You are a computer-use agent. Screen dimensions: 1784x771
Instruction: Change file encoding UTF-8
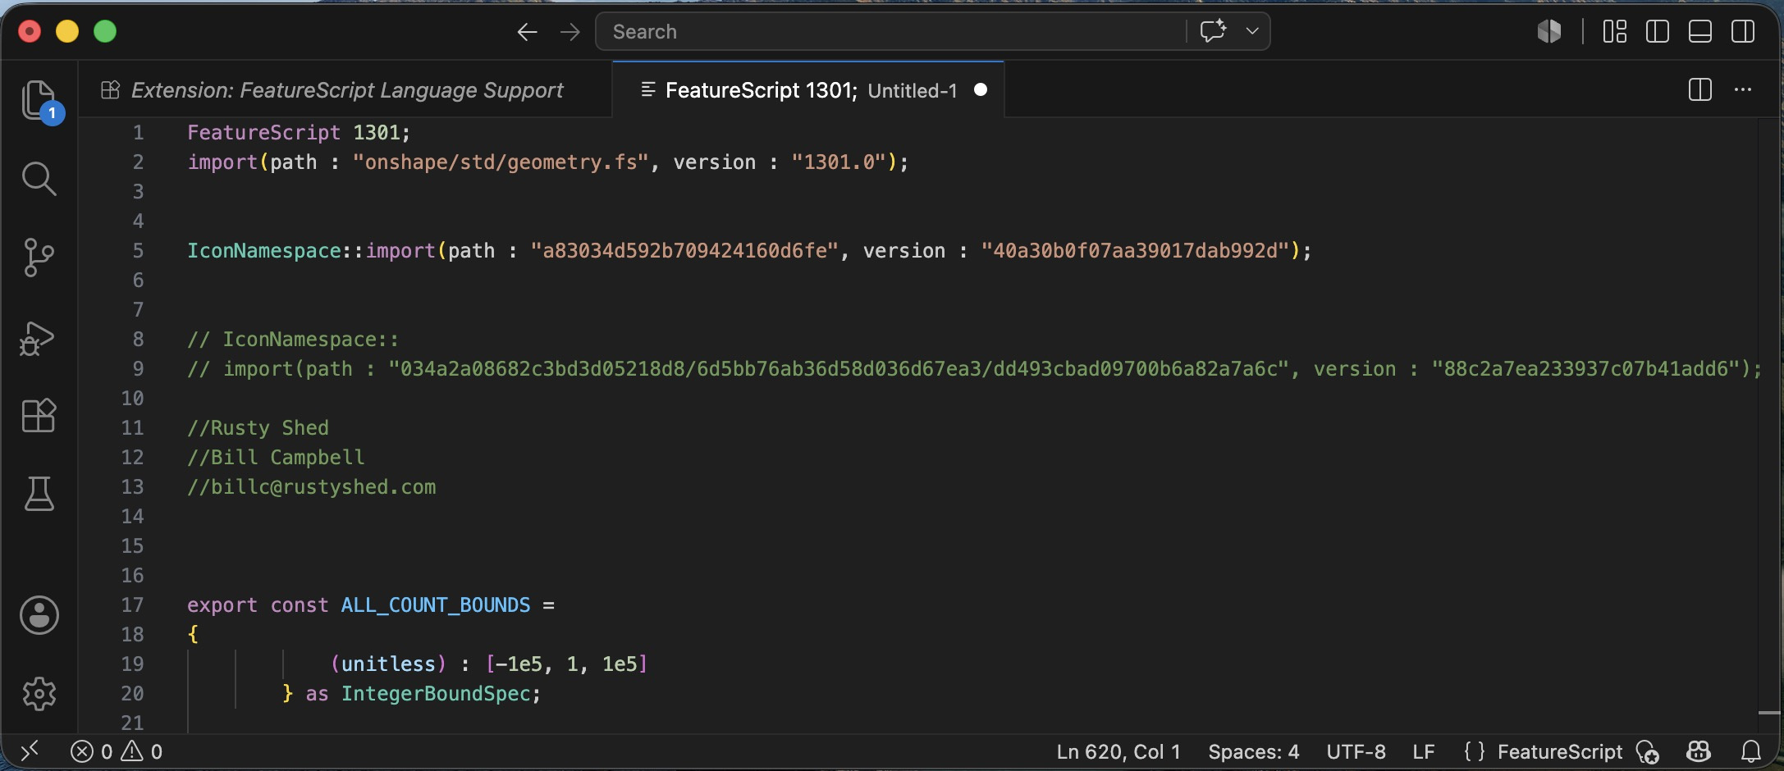pyautogui.click(x=1356, y=751)
